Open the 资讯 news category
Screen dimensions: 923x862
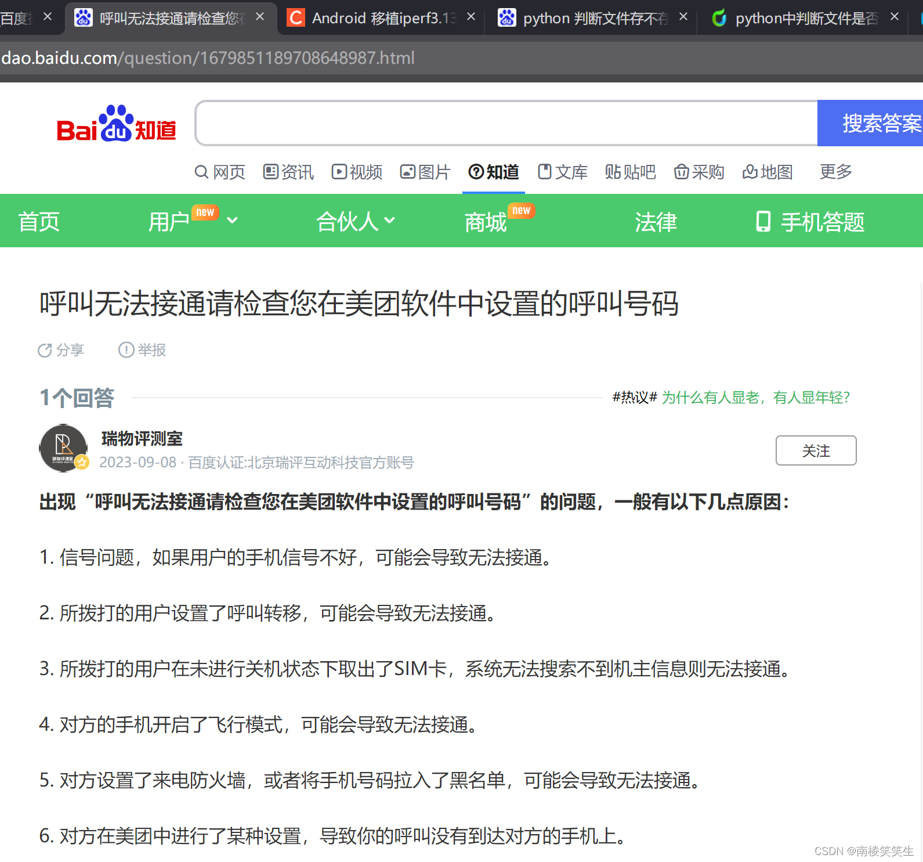(288, 172)
